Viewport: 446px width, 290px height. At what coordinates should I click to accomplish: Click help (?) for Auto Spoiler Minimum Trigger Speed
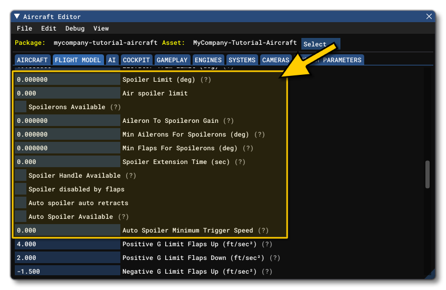point(263,230)
